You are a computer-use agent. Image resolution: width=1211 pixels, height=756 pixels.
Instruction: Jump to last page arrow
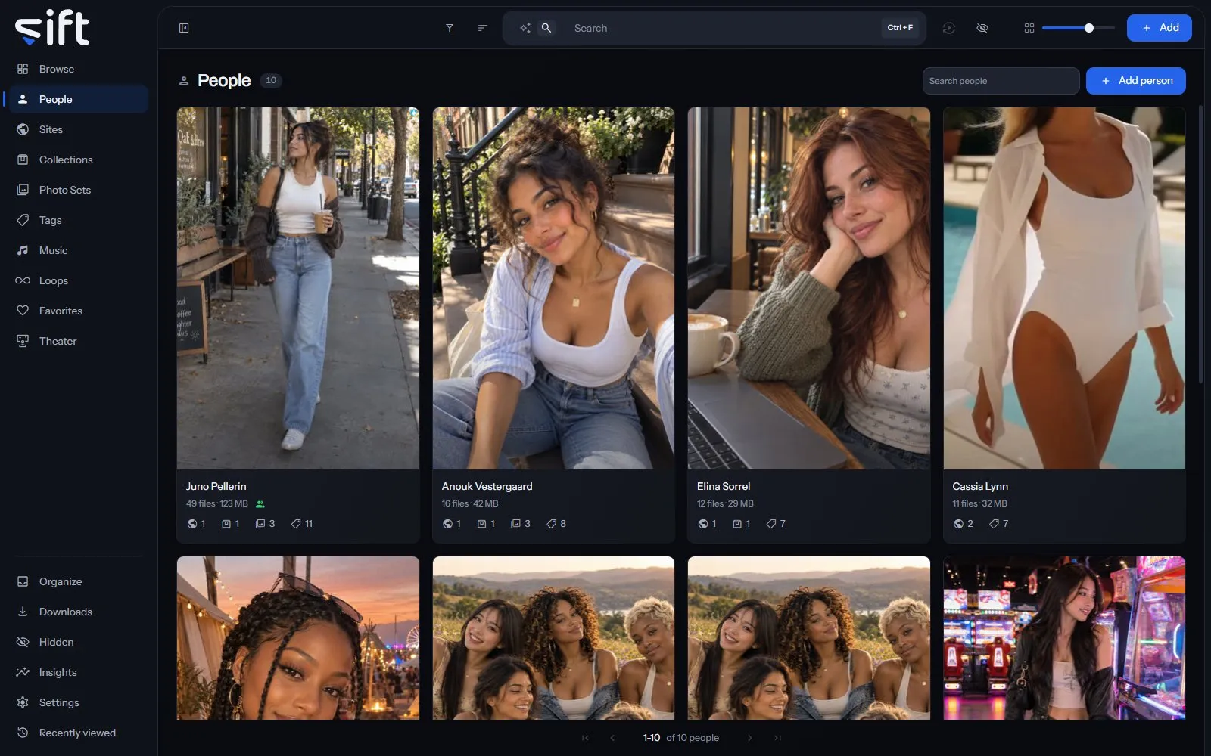pyautogui.click(x=777, y=738)
